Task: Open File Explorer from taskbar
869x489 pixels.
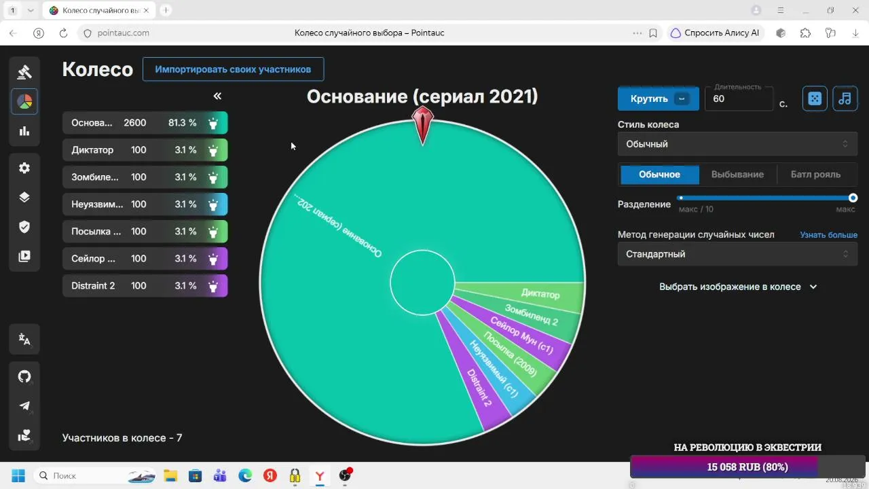Action: click(170, 475)
